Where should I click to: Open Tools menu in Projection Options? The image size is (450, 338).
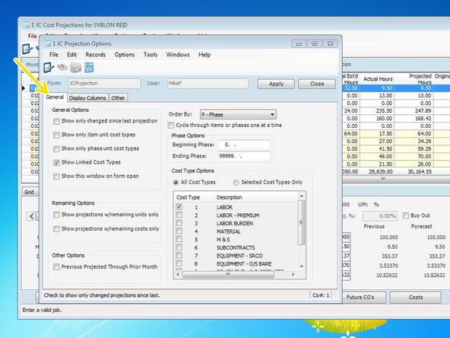tap(151, 55)
